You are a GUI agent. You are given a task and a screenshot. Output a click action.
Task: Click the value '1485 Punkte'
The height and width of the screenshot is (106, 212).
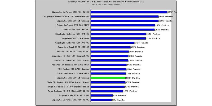[x=135, y=60]
